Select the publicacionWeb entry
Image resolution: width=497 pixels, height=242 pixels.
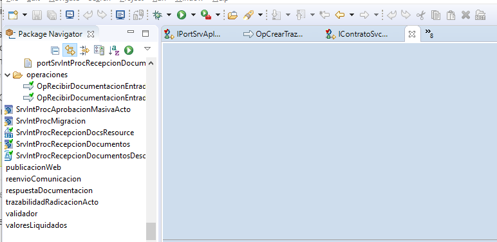(33, 167)
